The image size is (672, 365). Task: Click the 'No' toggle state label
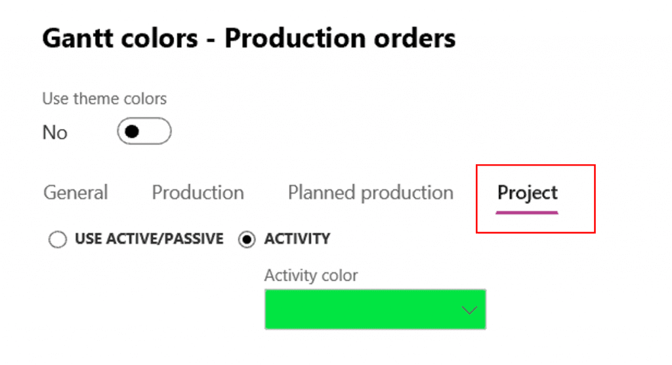coord(55,133)
